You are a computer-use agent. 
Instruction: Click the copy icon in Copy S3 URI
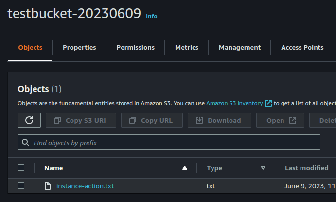(x=57, y=120)
